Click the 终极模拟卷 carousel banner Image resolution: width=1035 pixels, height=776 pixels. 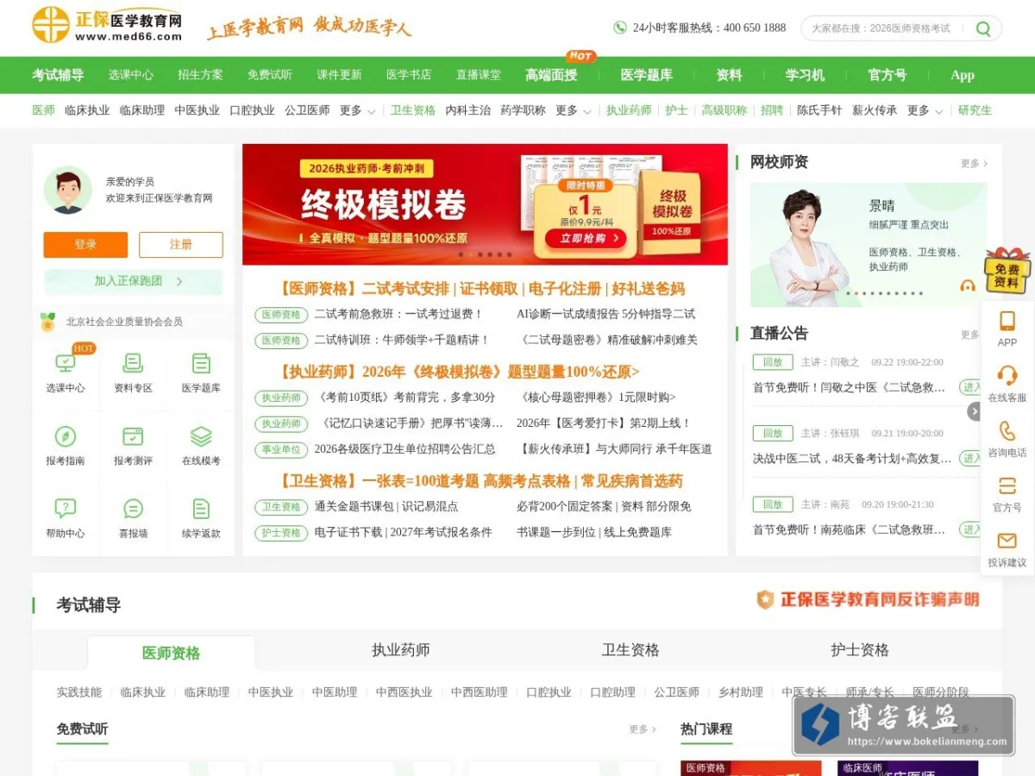(x=485, y=204)
